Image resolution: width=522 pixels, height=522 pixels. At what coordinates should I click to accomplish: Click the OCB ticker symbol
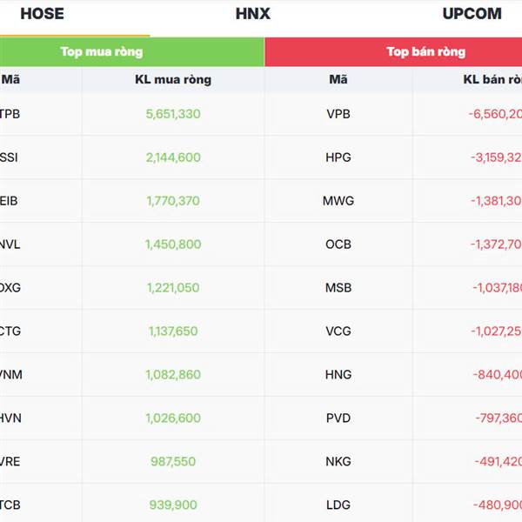338,244
